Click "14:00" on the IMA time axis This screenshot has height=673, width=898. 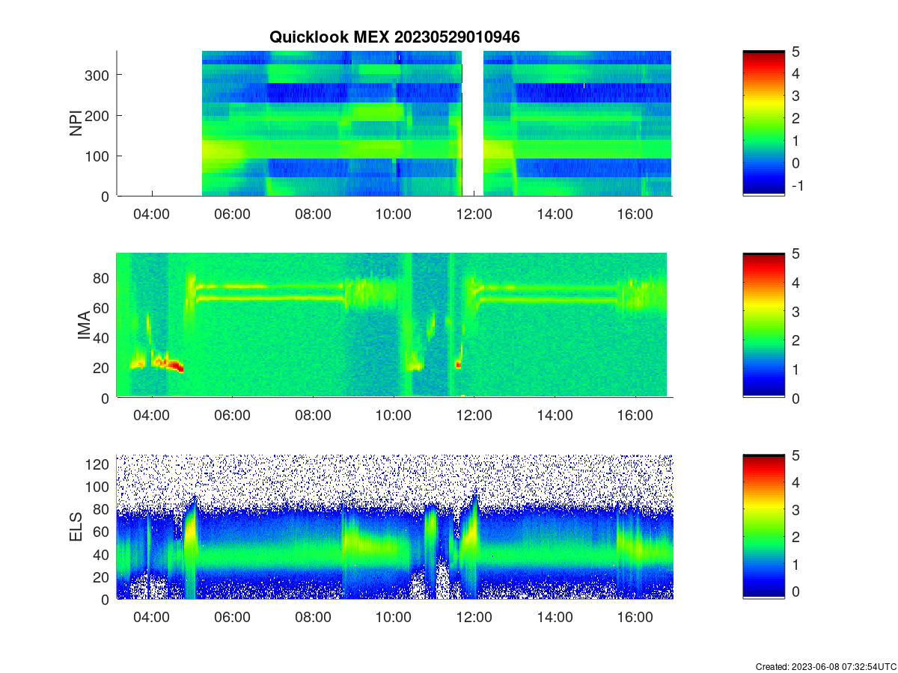click(555, 415)
